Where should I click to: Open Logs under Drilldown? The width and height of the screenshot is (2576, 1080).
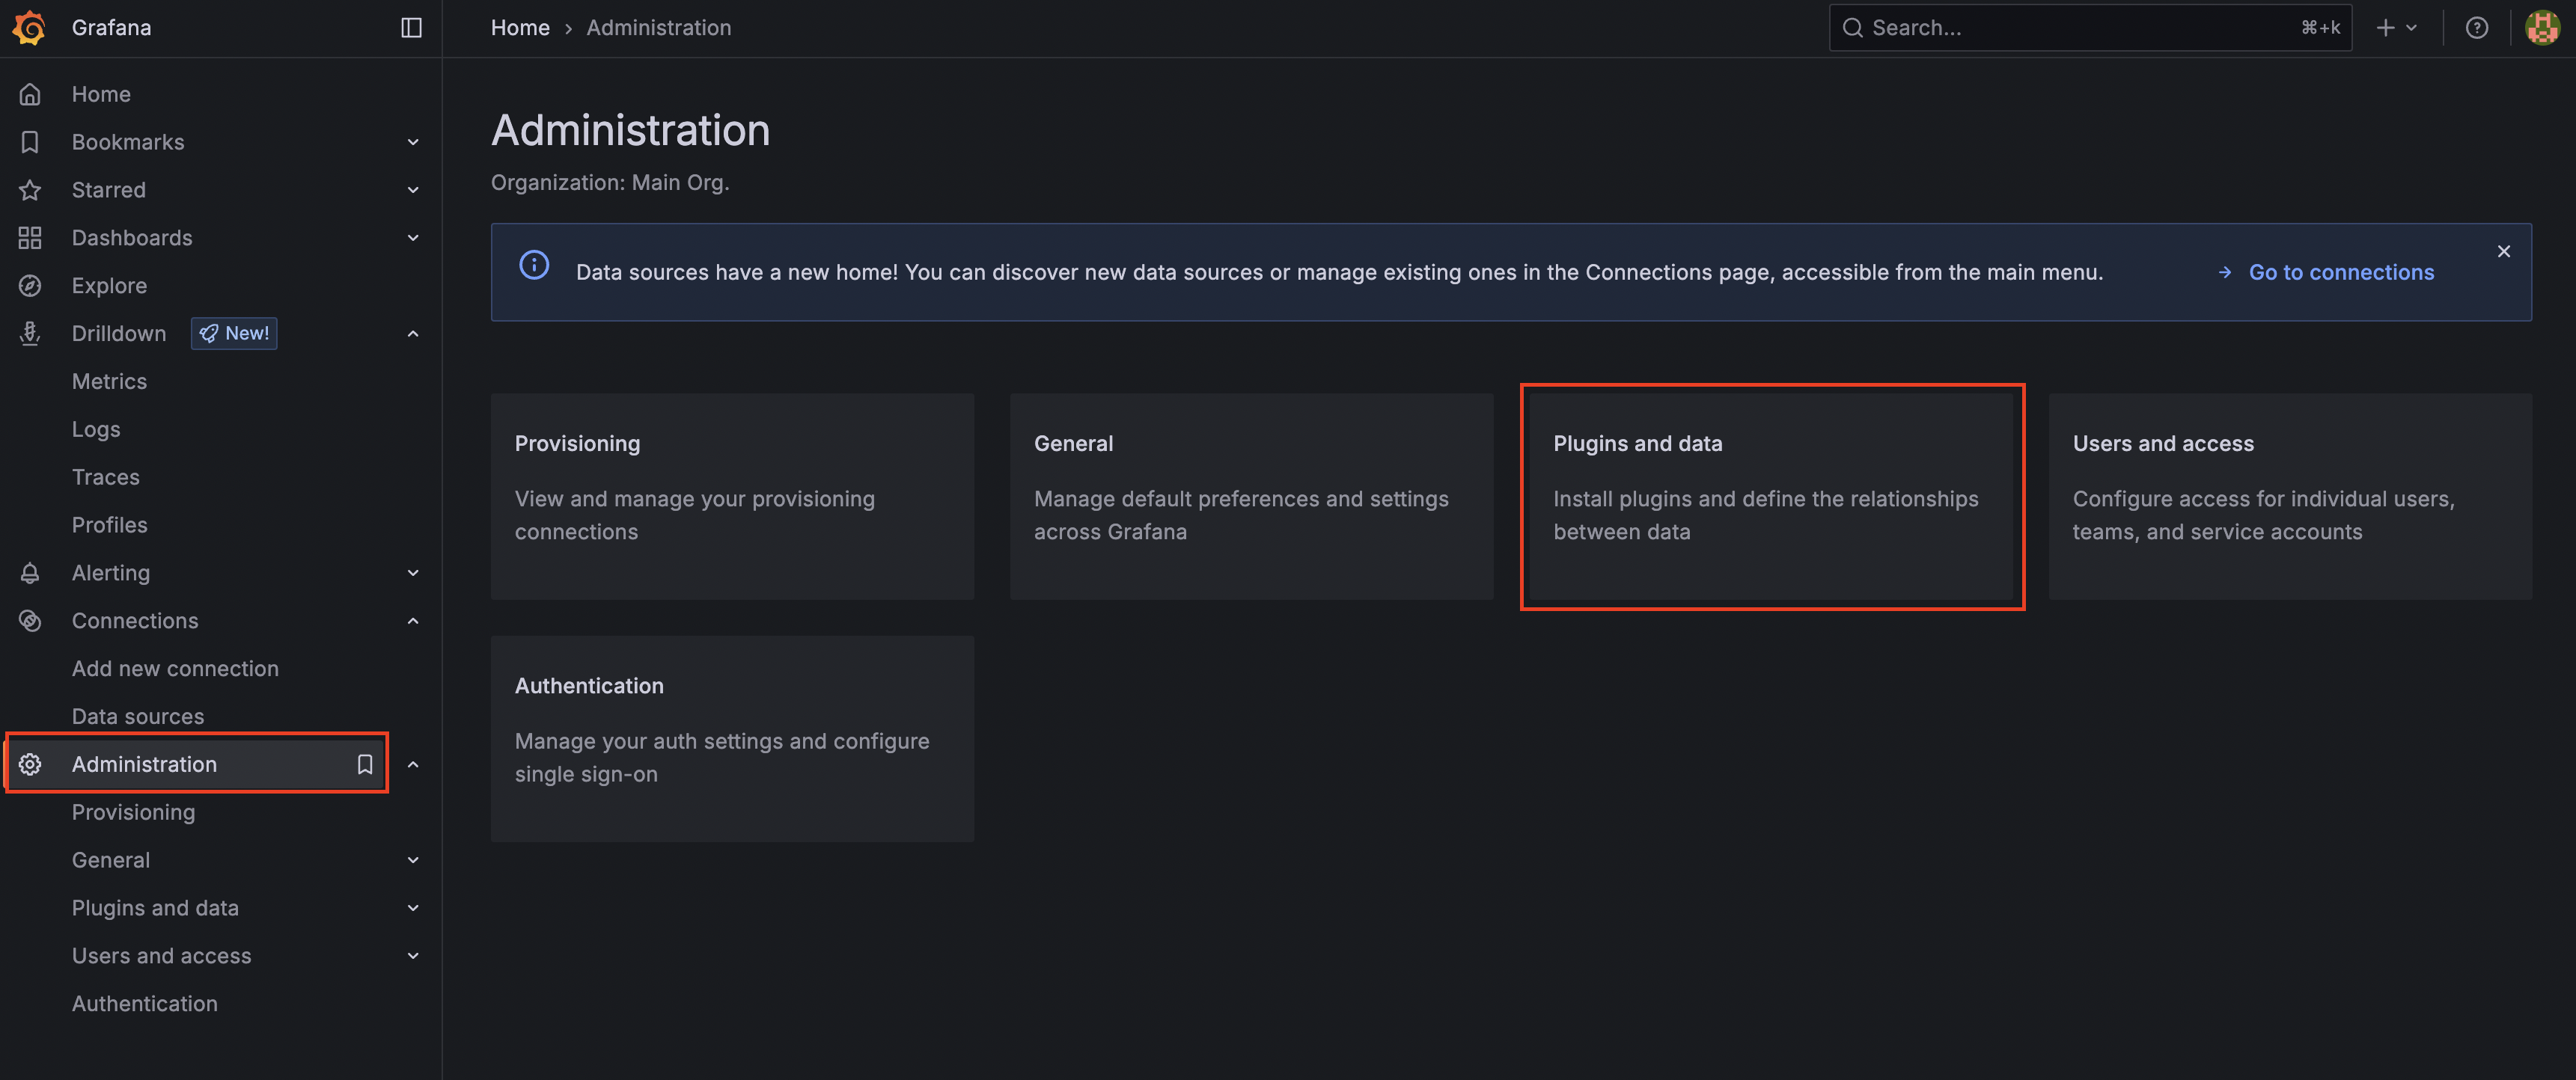(96, 429)
